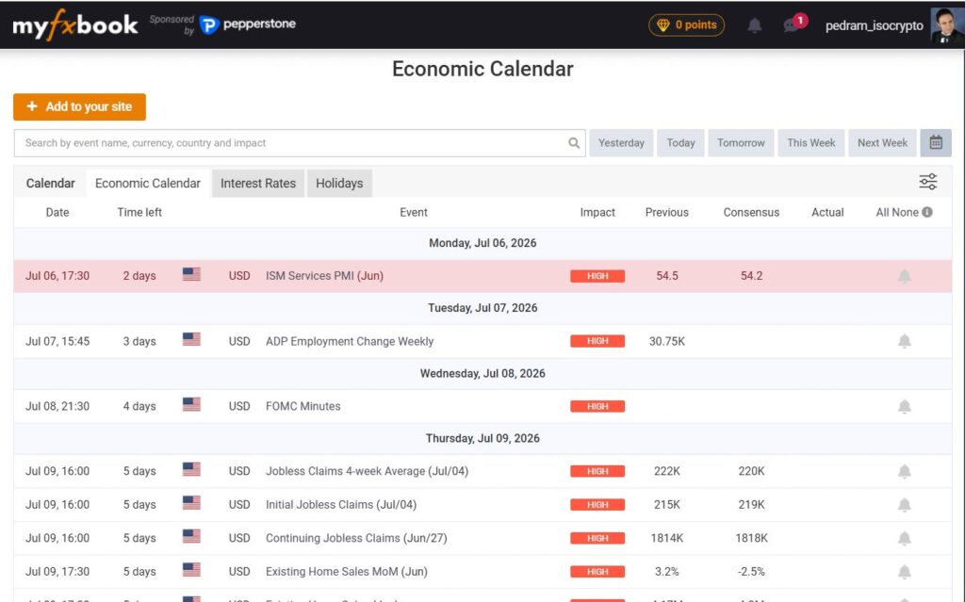Open the notifications bell in header

click(x=755, y=25)
